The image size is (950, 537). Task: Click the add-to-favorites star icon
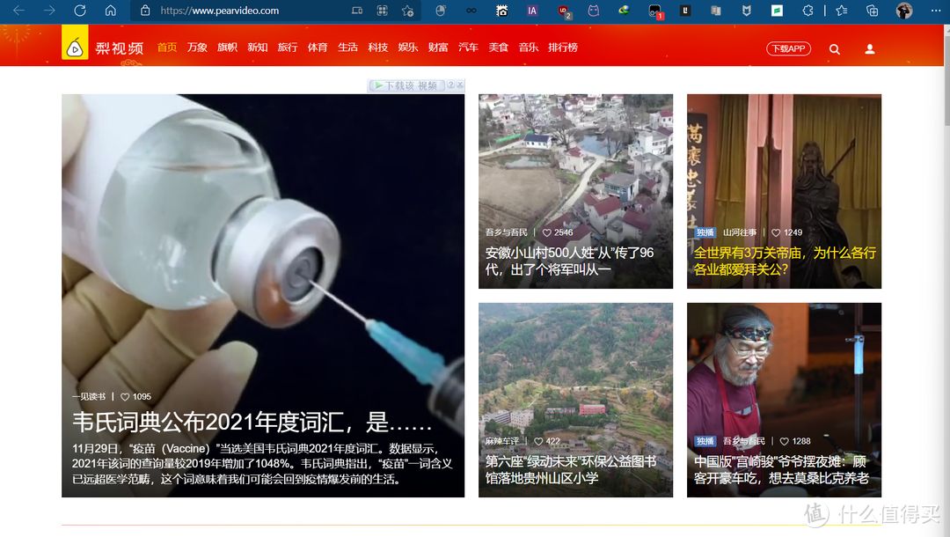(407, 11)
